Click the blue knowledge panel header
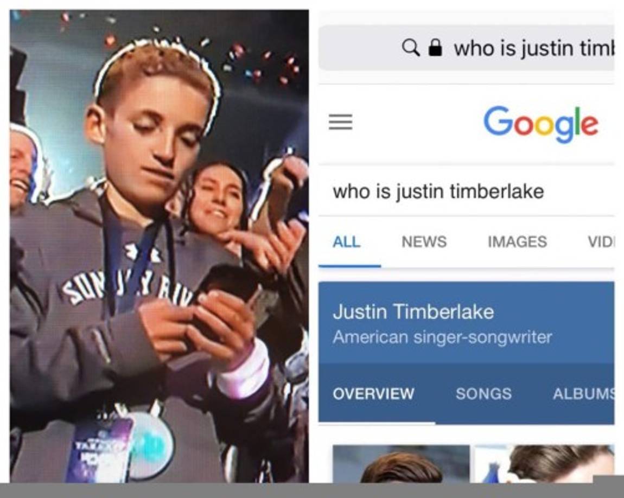The height and width of the screenshot is (498, 624). click(466, 323)
